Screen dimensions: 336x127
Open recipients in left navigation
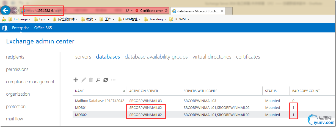tap(15, 57)
